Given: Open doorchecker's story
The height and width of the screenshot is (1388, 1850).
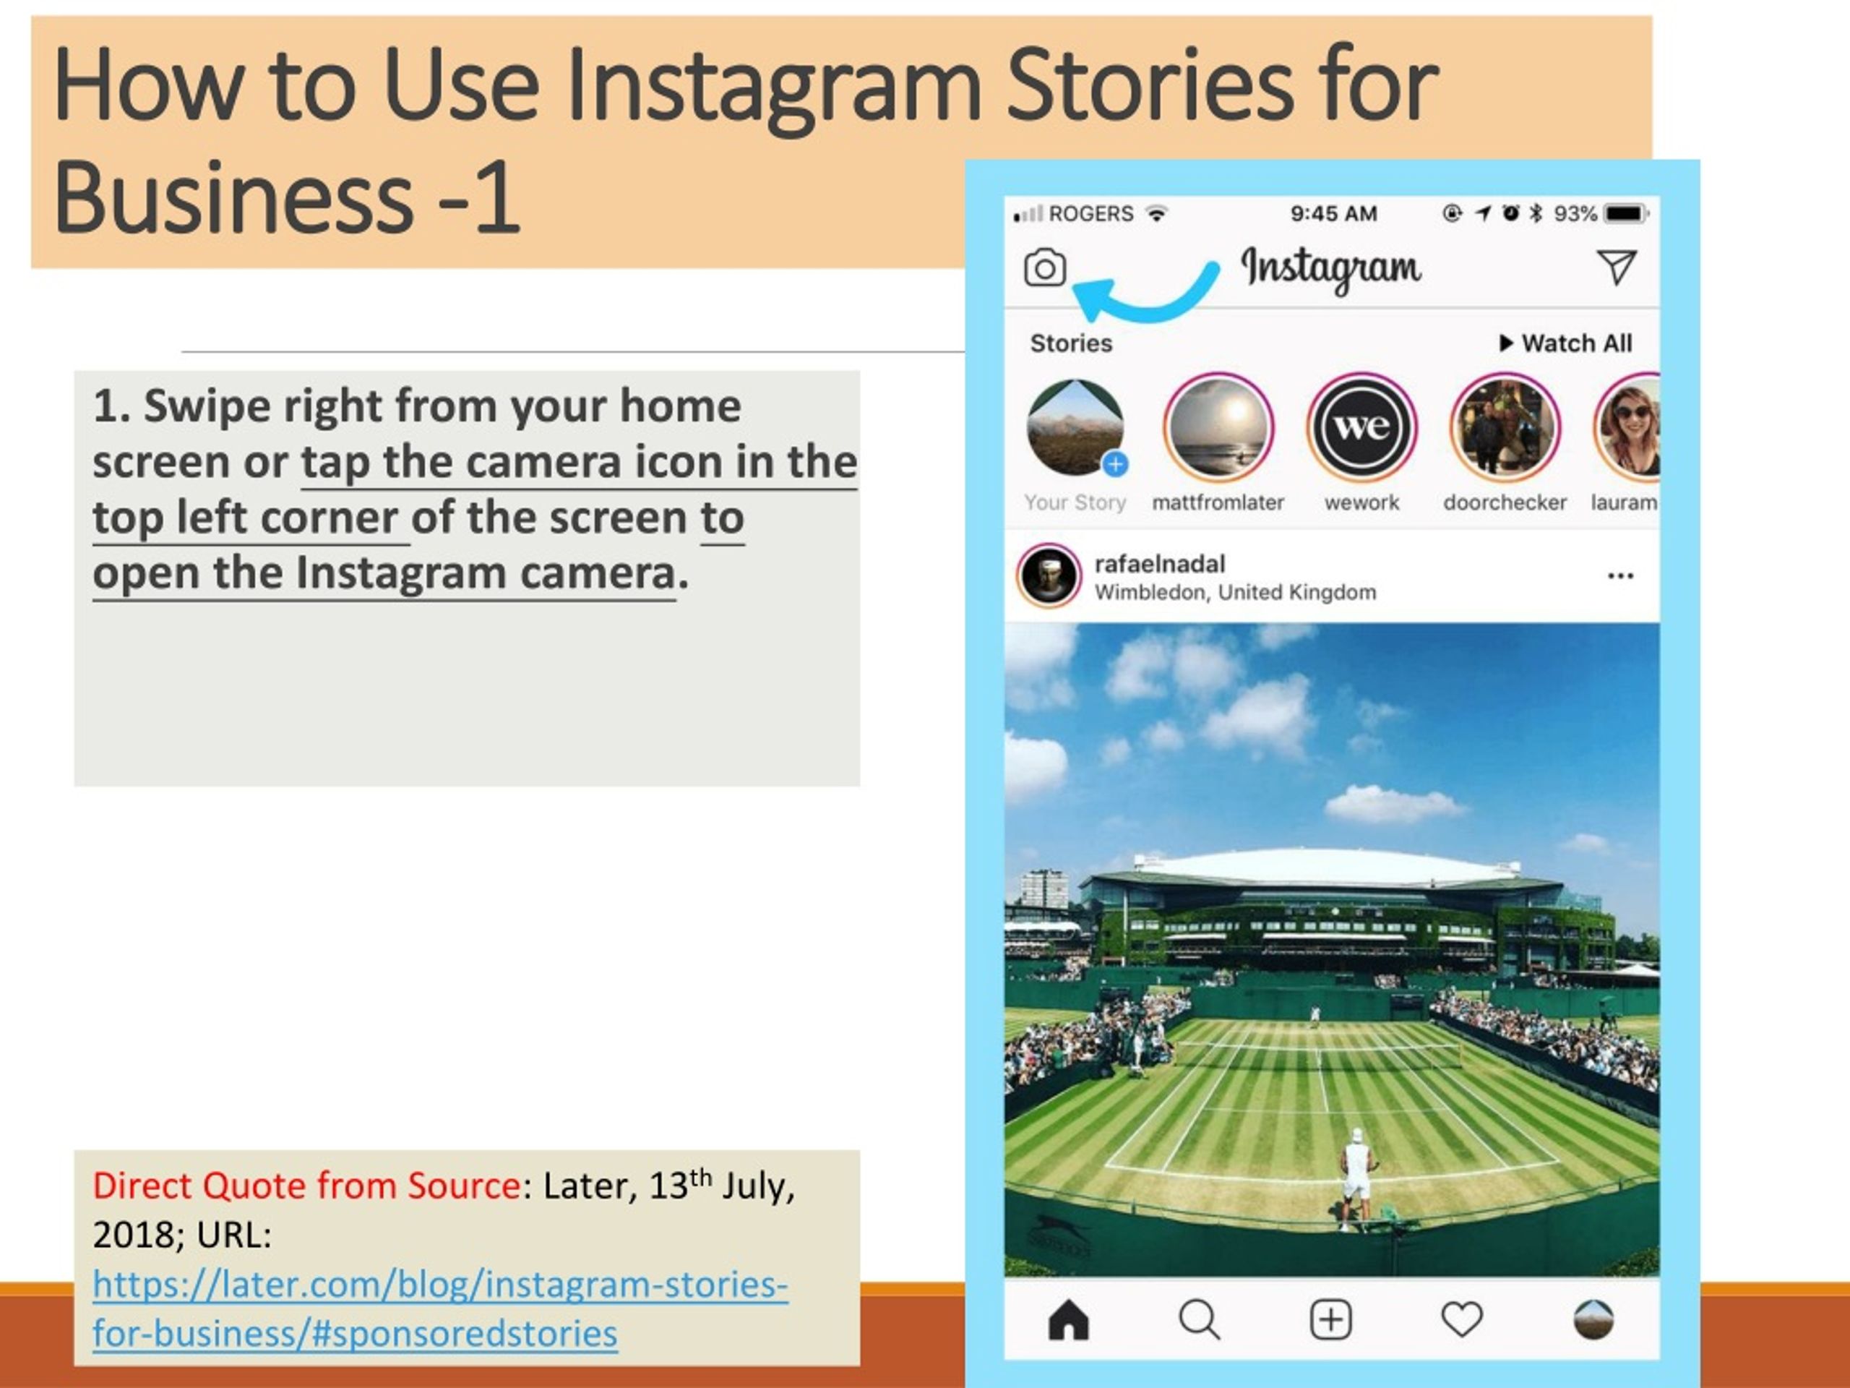Looking at the screenshot, I should [1505, 427].
